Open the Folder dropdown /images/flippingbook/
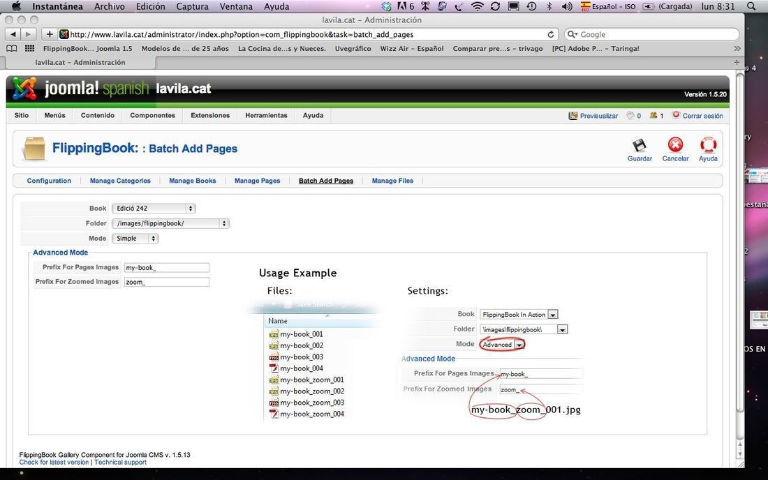 [x=170, y=224]
